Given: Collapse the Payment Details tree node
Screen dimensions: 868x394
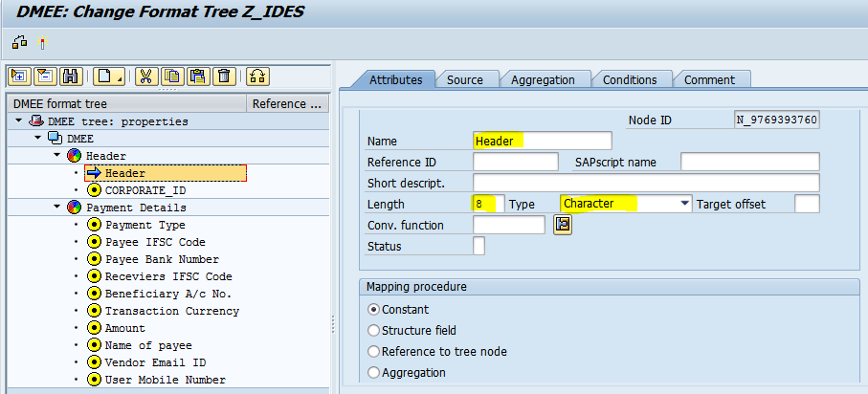Looking at the screenshot, I should pyautogui.click(x=58, y=208).
